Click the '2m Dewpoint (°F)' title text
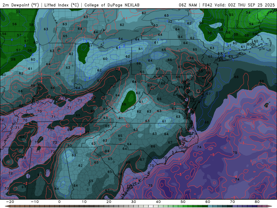 (21, 5)
